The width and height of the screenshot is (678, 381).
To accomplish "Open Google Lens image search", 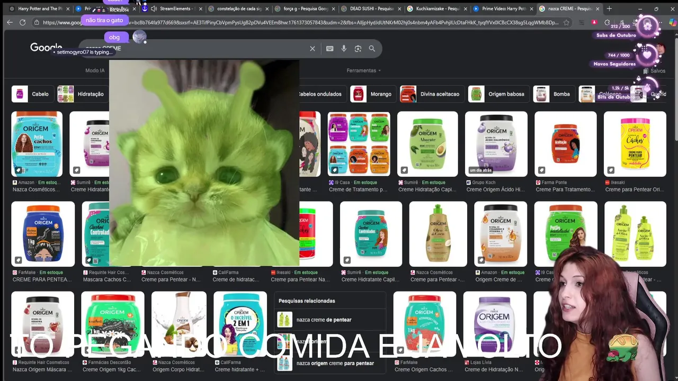I will coord(358,49).
